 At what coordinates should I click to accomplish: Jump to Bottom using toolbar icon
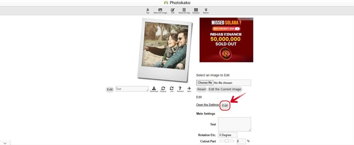coord(206,10)
